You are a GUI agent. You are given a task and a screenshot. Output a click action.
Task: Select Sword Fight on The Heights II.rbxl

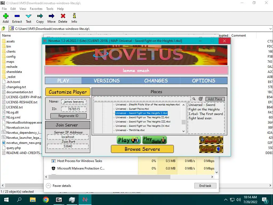[142, 117]
